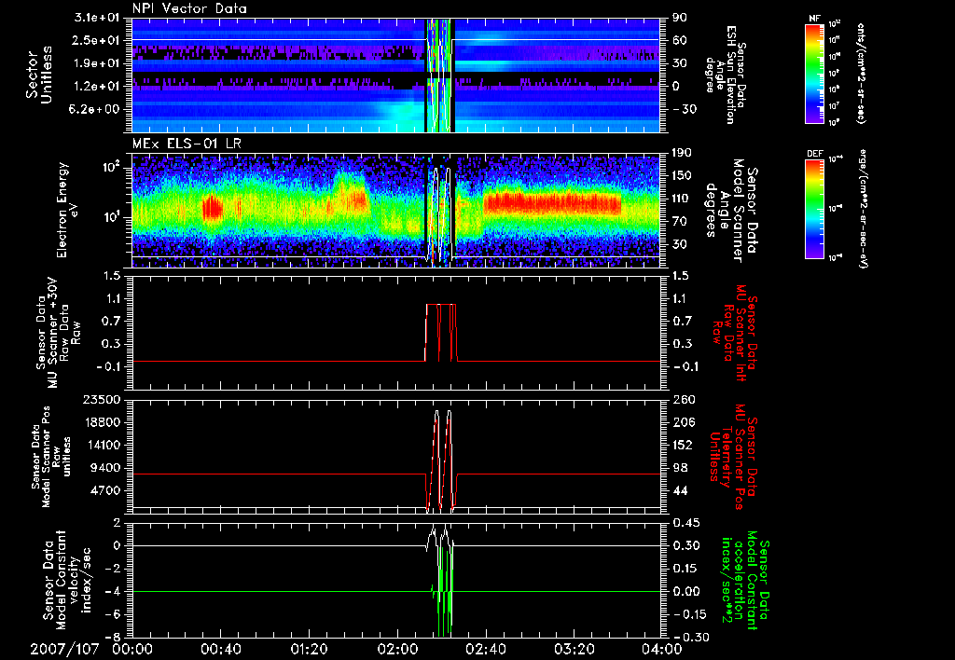Click the '2.5e+01' sector axis value
Viewport: 955px width, 660px height.
(97, 41)
